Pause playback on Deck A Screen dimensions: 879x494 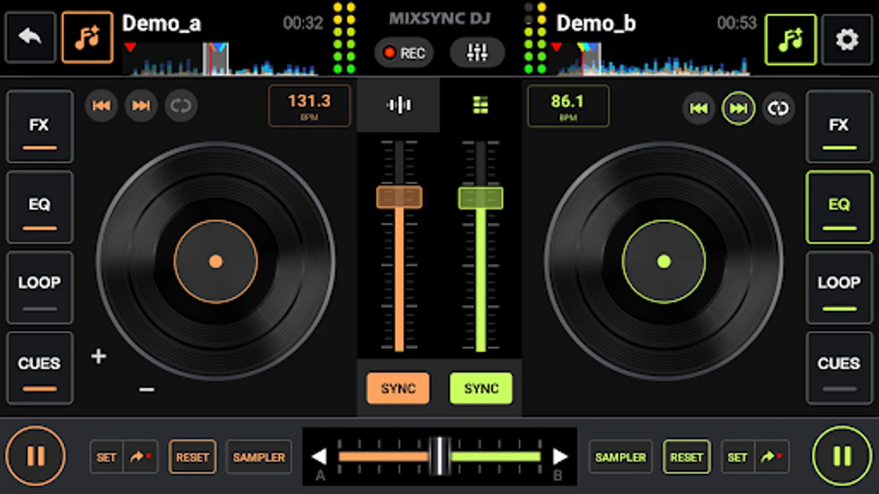(36, 456)
